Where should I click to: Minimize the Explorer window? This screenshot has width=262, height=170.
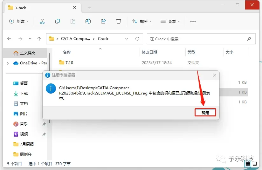(223, 5)
